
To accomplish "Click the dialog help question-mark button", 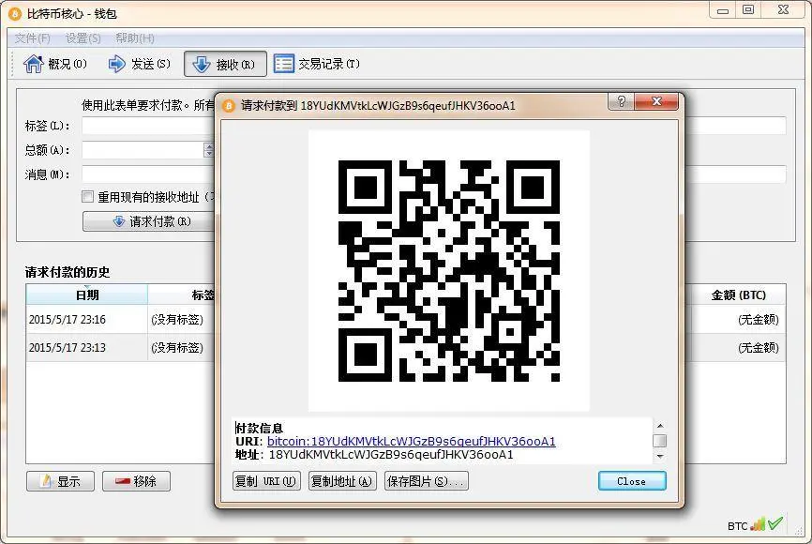I will pos(622,101).
